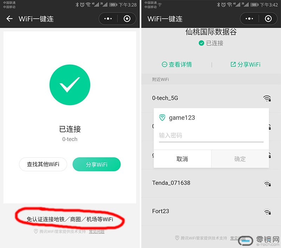281x248 pixels.
Task: Open the three-dot menu on left screen
Action: (x=108, y=19)
